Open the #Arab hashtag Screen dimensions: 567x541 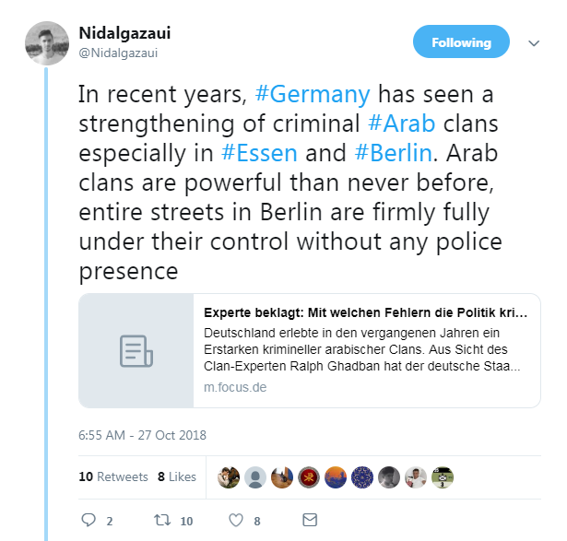pyautogui.click(x=402, y=123)
